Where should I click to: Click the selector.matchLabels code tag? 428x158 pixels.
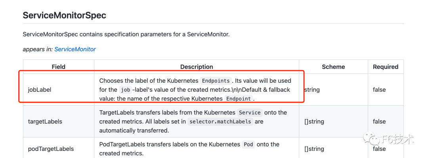click(x=221, y=122)
